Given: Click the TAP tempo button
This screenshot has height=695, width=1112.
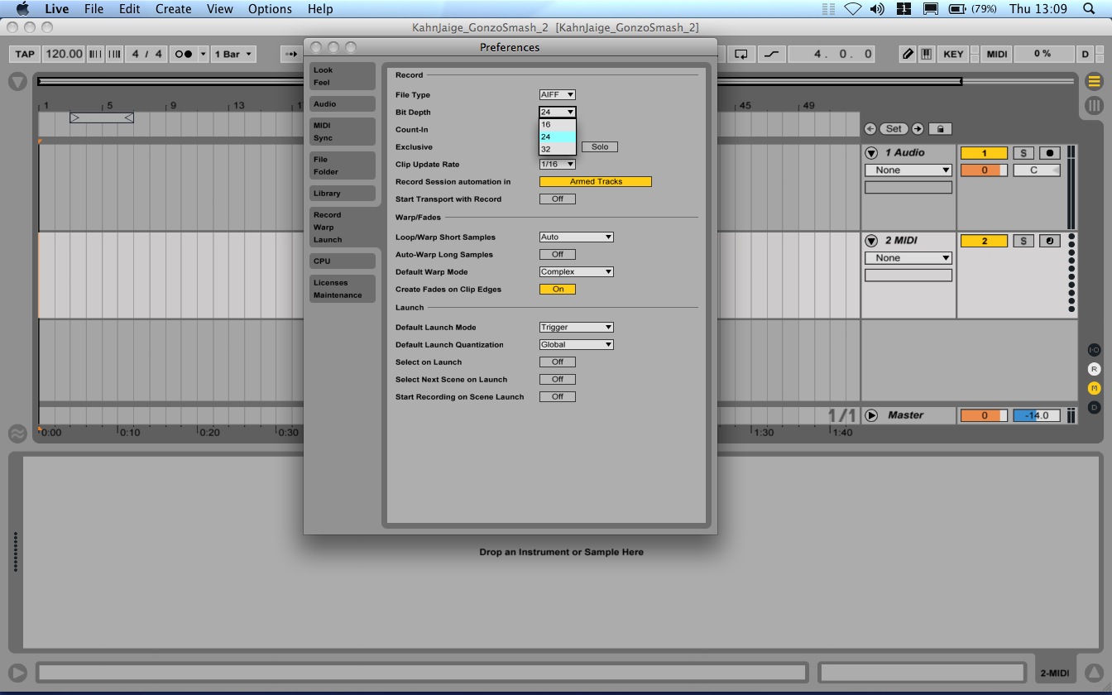Looking at the screenshot, I should pyautogui.click(x=25, y=54).
